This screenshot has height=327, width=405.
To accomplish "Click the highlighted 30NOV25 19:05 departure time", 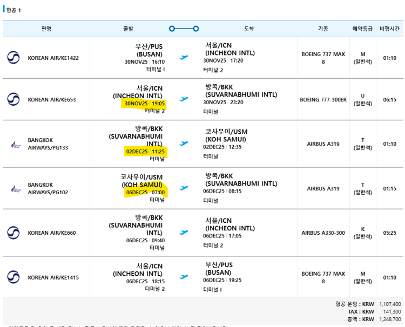I will [145, 104].
